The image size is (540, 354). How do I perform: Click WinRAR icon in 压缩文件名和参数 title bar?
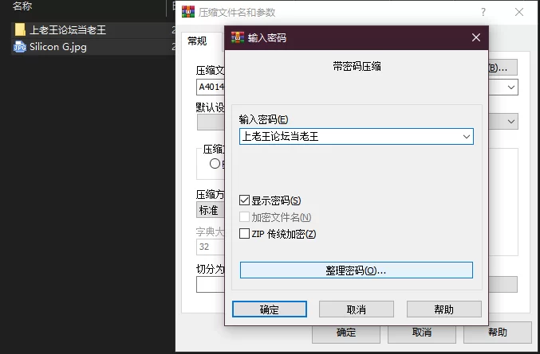[x=188, y=12]
